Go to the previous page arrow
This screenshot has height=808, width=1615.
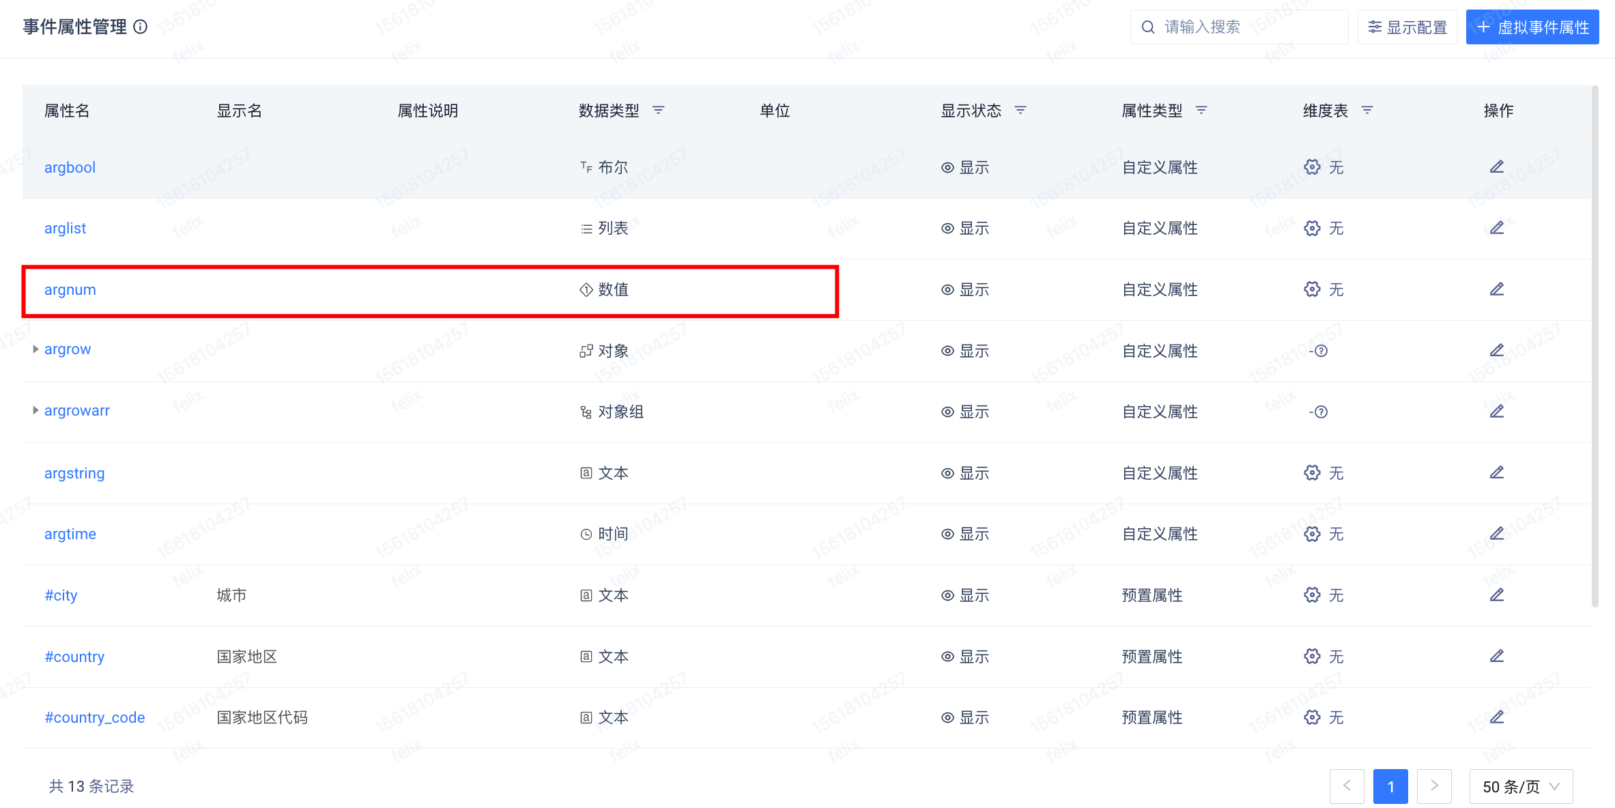tap(1347, 786)
